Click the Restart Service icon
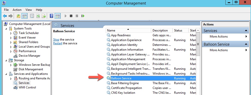Viewport: 251px width, 95px height. tap(83, 16)
